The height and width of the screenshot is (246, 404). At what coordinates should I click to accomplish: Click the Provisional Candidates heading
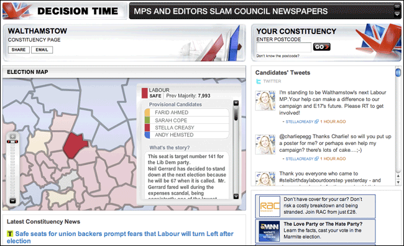175,105
